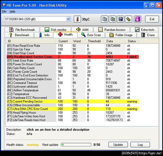Image resolution: width=163 pixels, height=156 pixels.
Task: Open the File menu
Action: (4, 11)
